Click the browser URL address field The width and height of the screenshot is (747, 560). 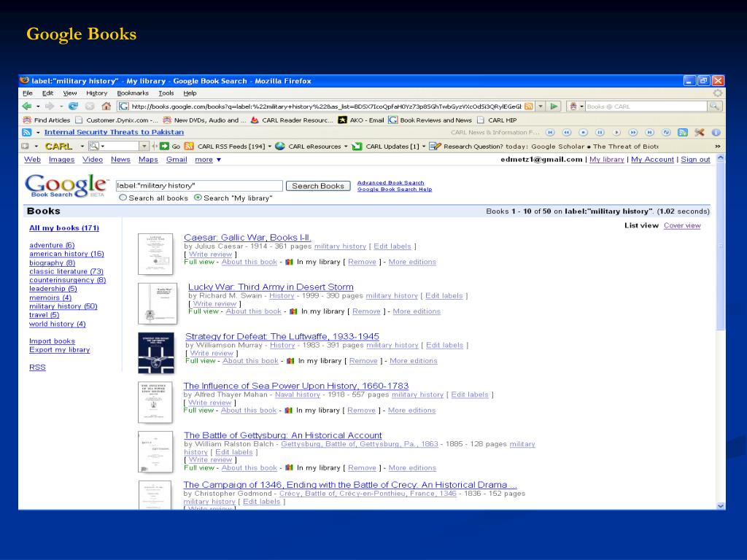click(x=326, y=106)
